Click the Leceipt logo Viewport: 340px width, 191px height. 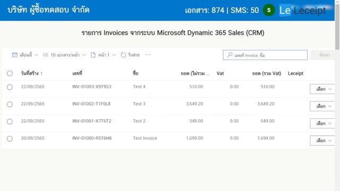click(x=303, y=10)
